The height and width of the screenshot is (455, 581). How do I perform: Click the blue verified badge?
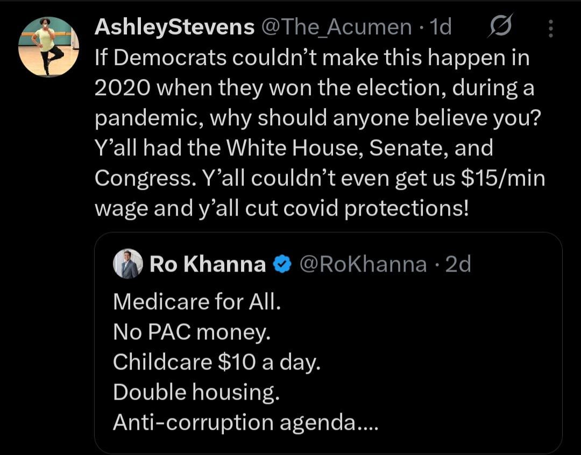(282, 264)
